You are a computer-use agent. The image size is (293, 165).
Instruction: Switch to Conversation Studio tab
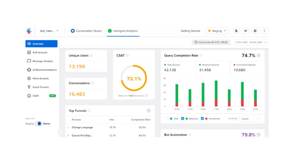point(86,31)
